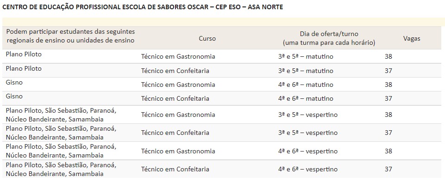Select the last Plano Piloto, São Sebastião regions cell

tap(61, 169)
